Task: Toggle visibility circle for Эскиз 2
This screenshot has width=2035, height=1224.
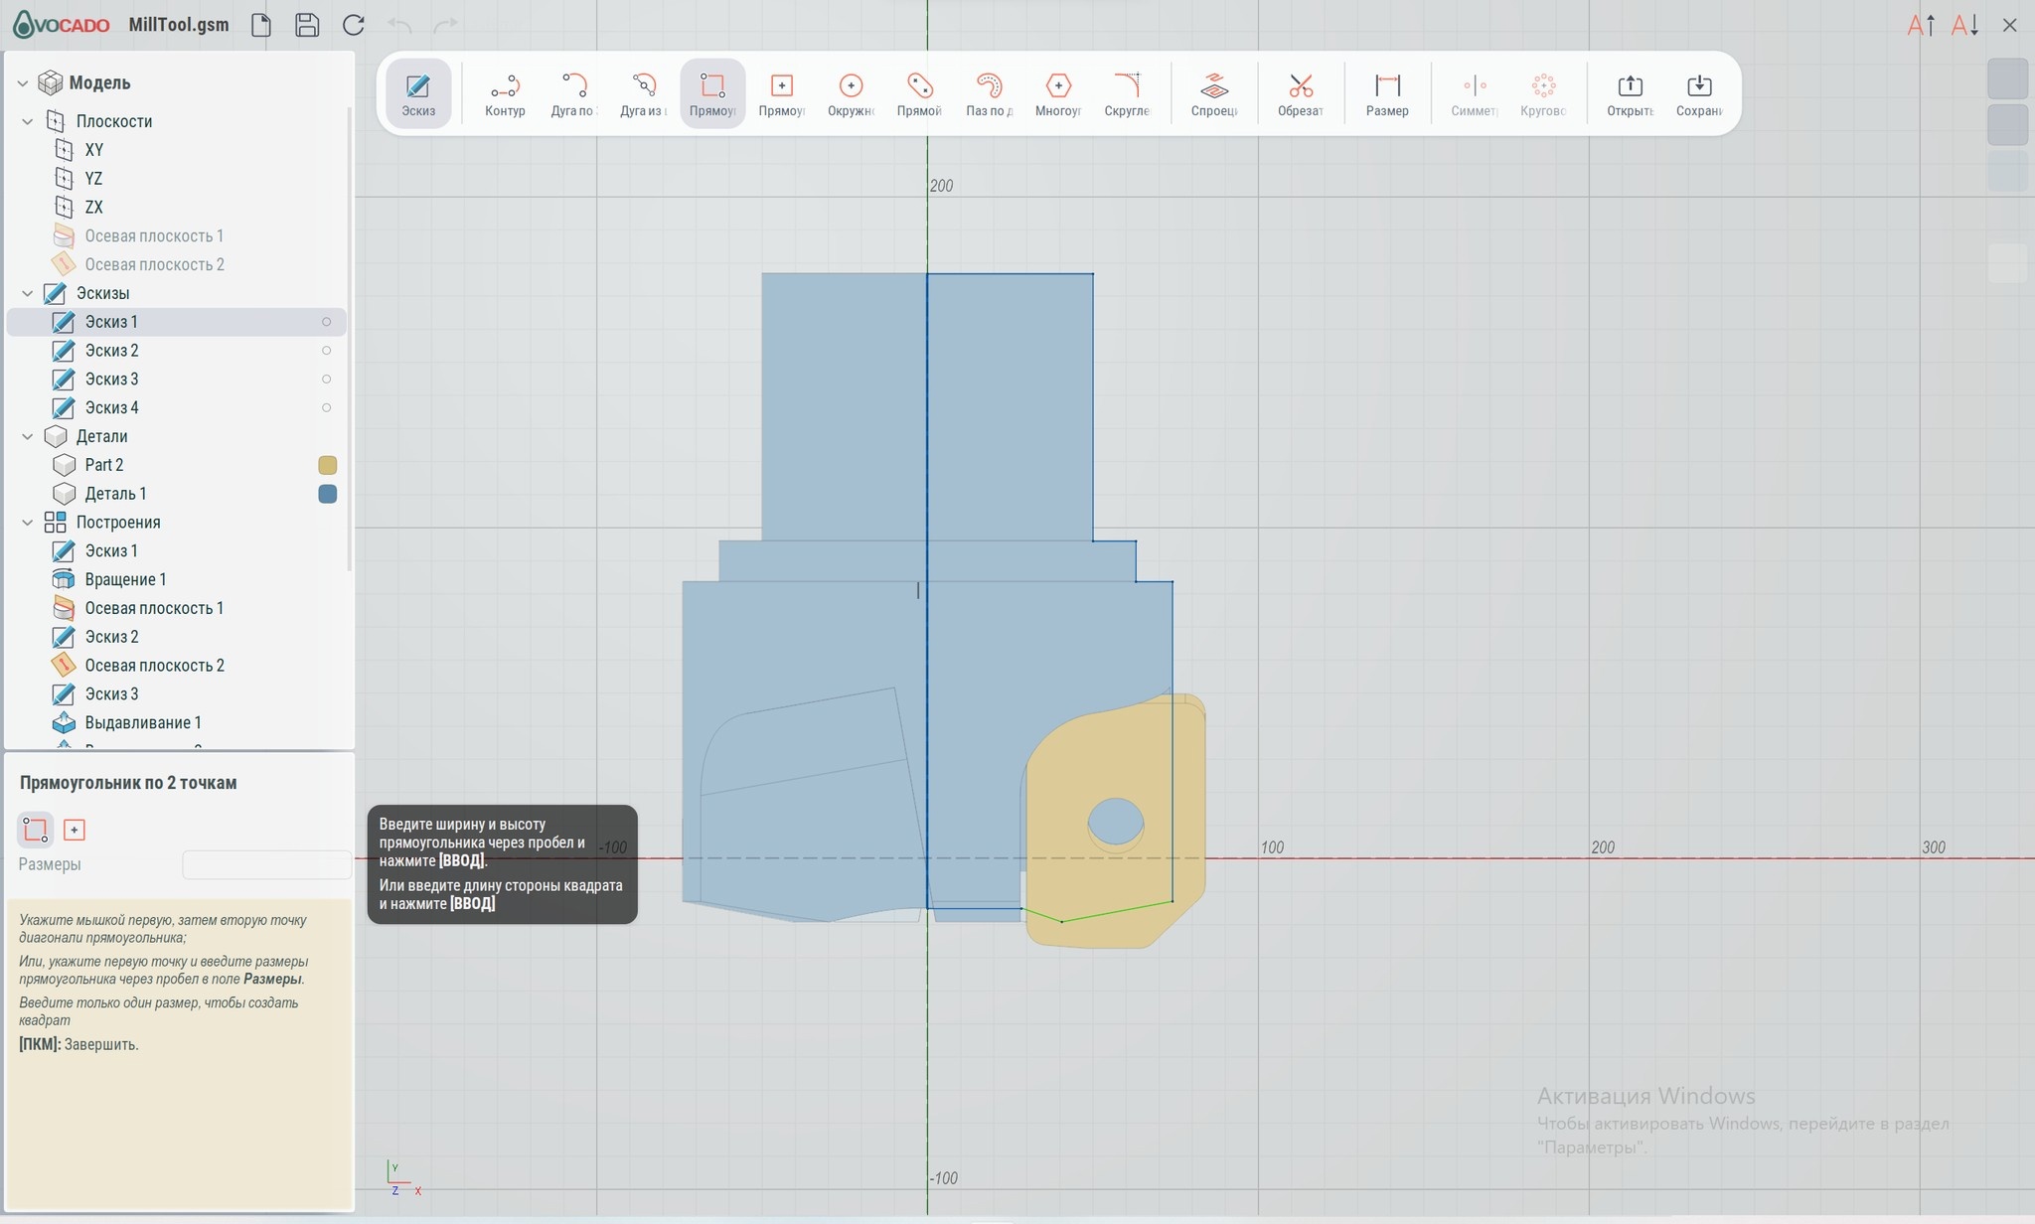Action: 326,351
